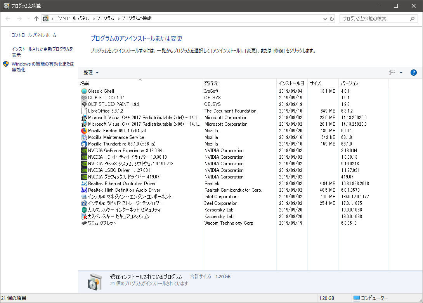This screenshot has width=423, height=303.
Task: Sort list by 発行元 column header
Action: coord(211,83)
